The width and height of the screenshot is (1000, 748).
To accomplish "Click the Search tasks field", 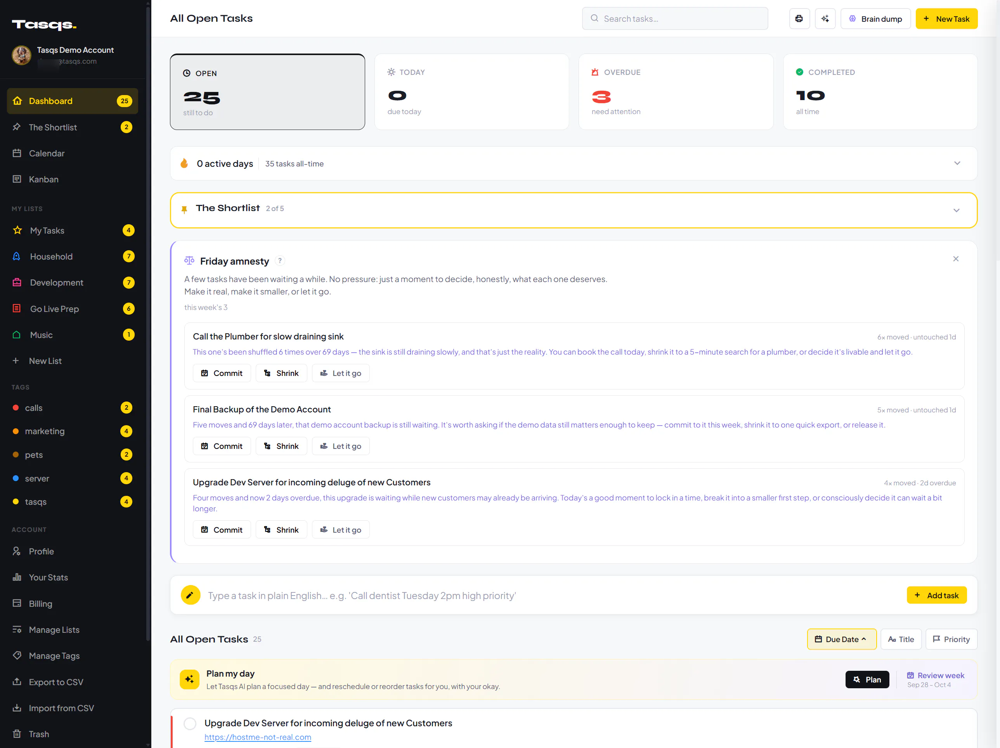I will (x=675, y=19).
